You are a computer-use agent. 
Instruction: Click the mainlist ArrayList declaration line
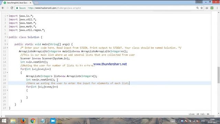(73, 51)
